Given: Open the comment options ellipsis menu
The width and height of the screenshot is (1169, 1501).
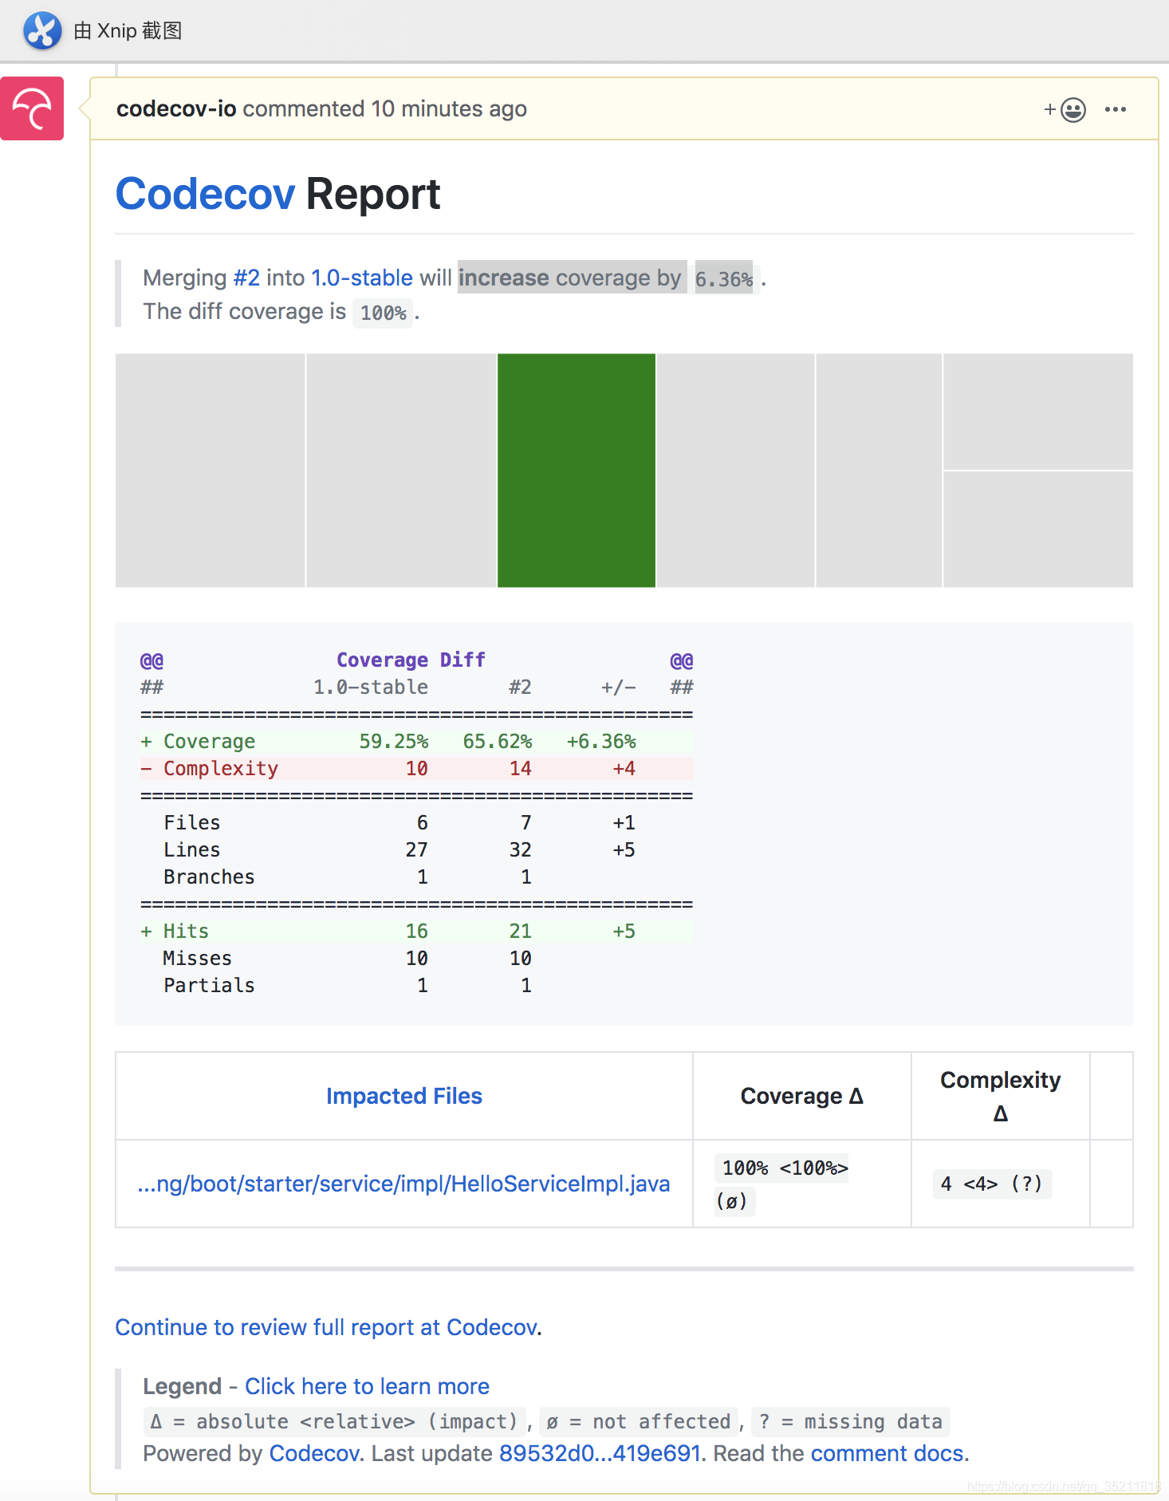Looking at the screenshot, I should [x=1116, y=109].
